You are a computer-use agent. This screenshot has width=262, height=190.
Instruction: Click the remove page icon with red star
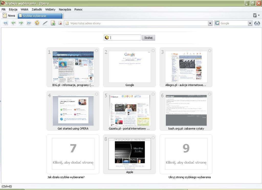tap(60, 23)
